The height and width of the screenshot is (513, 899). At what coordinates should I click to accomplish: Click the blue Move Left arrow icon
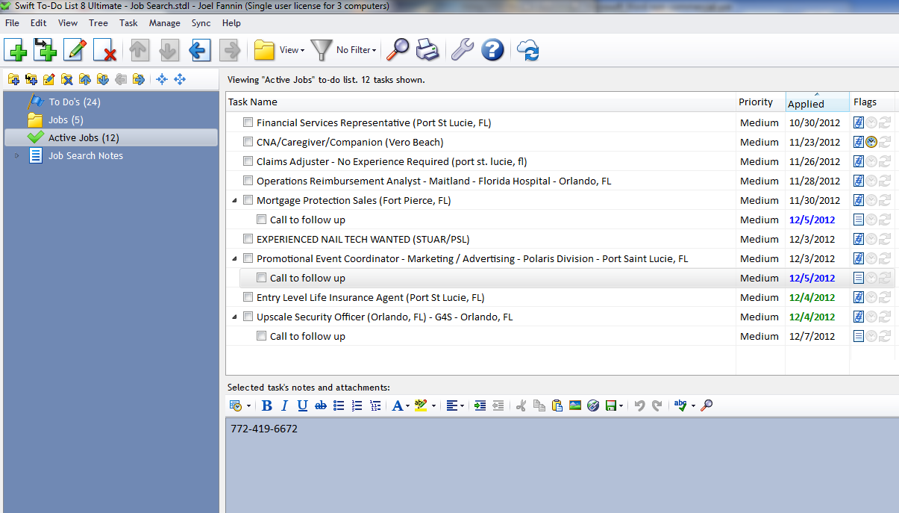[199, 50]
